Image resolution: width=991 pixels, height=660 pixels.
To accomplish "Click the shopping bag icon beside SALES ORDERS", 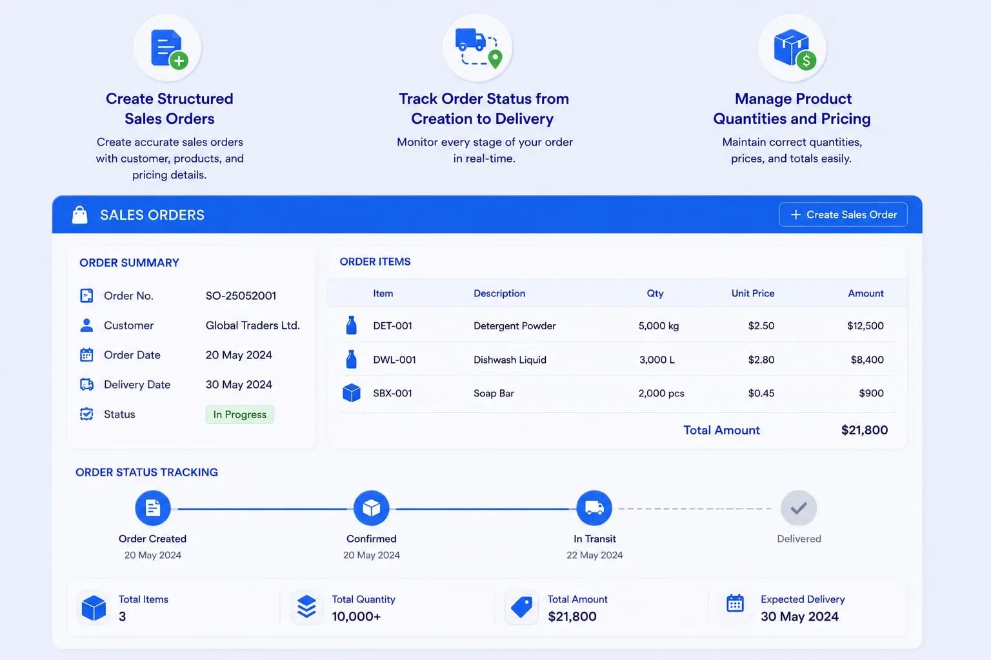I will (x=80, y=215).
